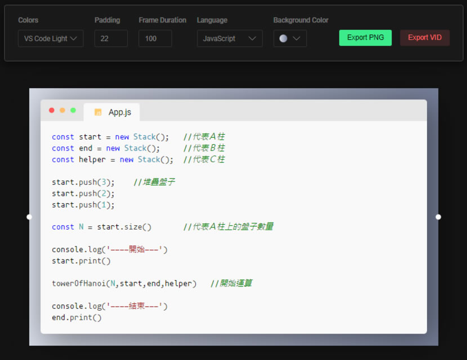Click the code line 'start.print()'
Viewport: 467px width, 360px height.
coord(81,261)
